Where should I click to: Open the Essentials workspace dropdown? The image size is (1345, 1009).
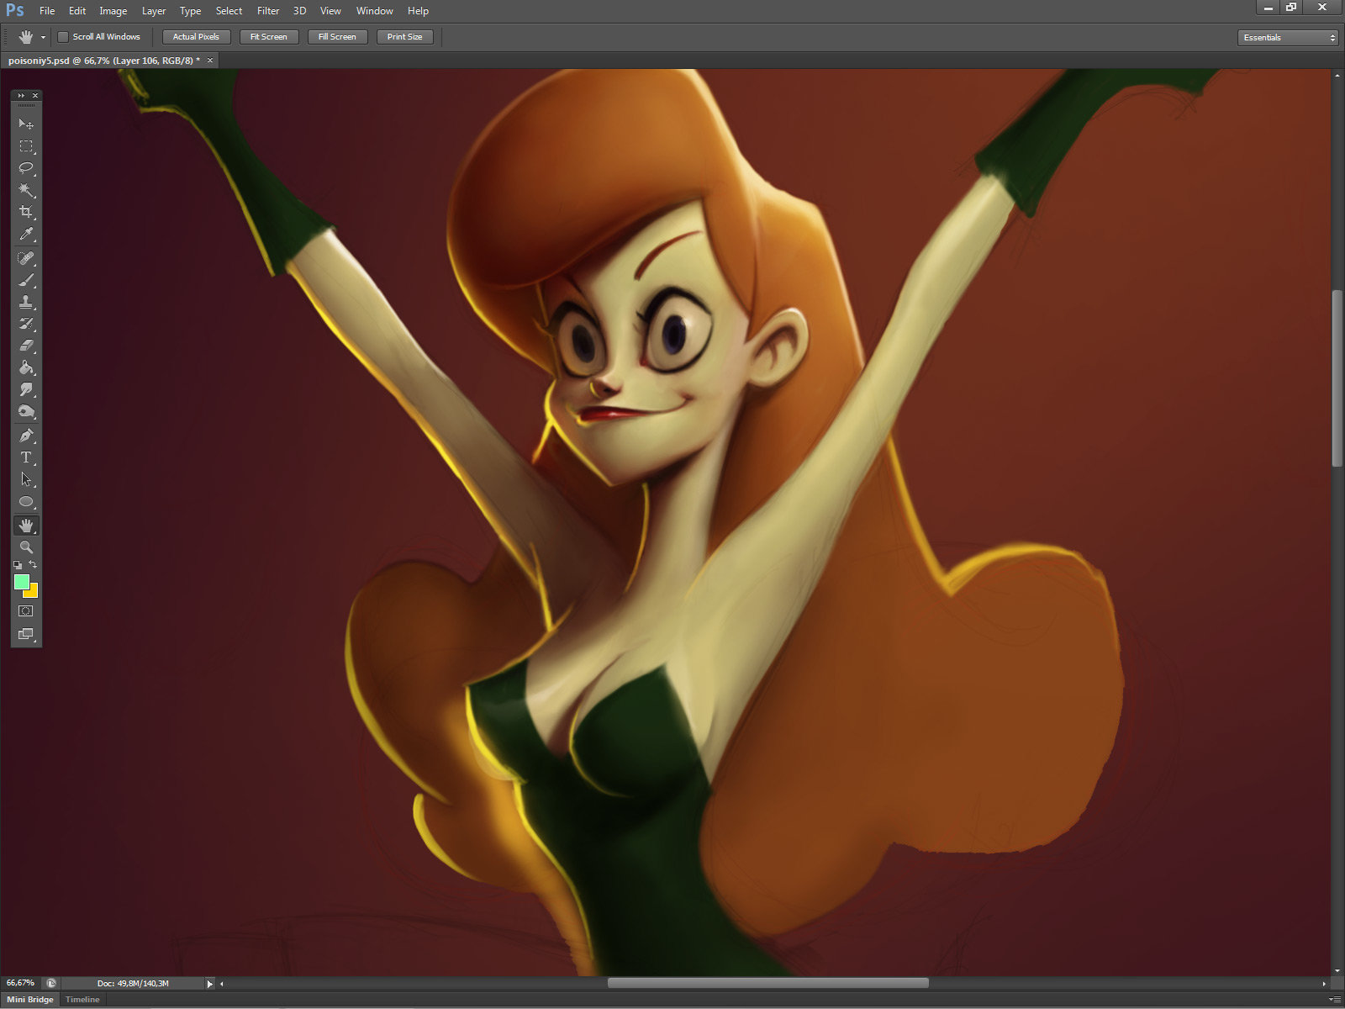tap(1287, 38)
